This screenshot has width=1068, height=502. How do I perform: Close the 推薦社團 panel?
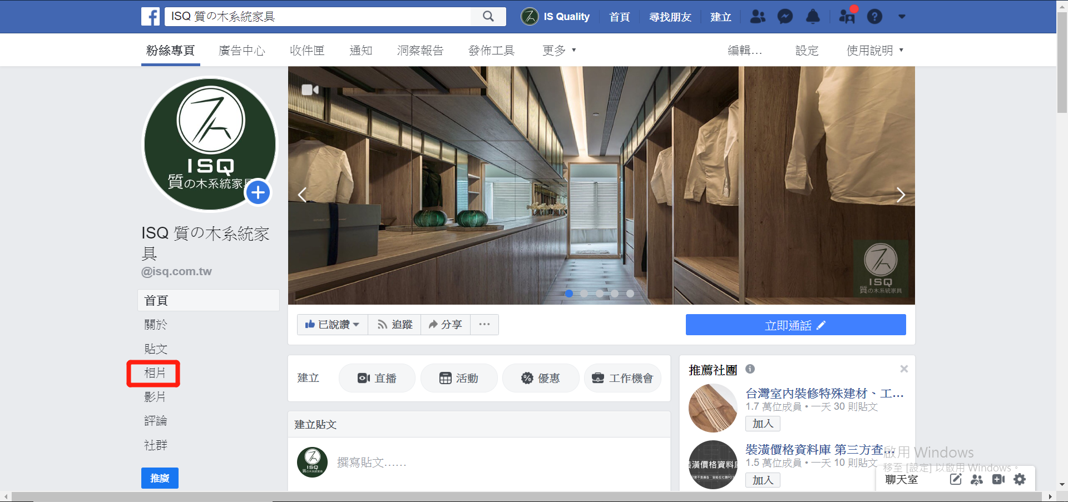tap(904, 369)
